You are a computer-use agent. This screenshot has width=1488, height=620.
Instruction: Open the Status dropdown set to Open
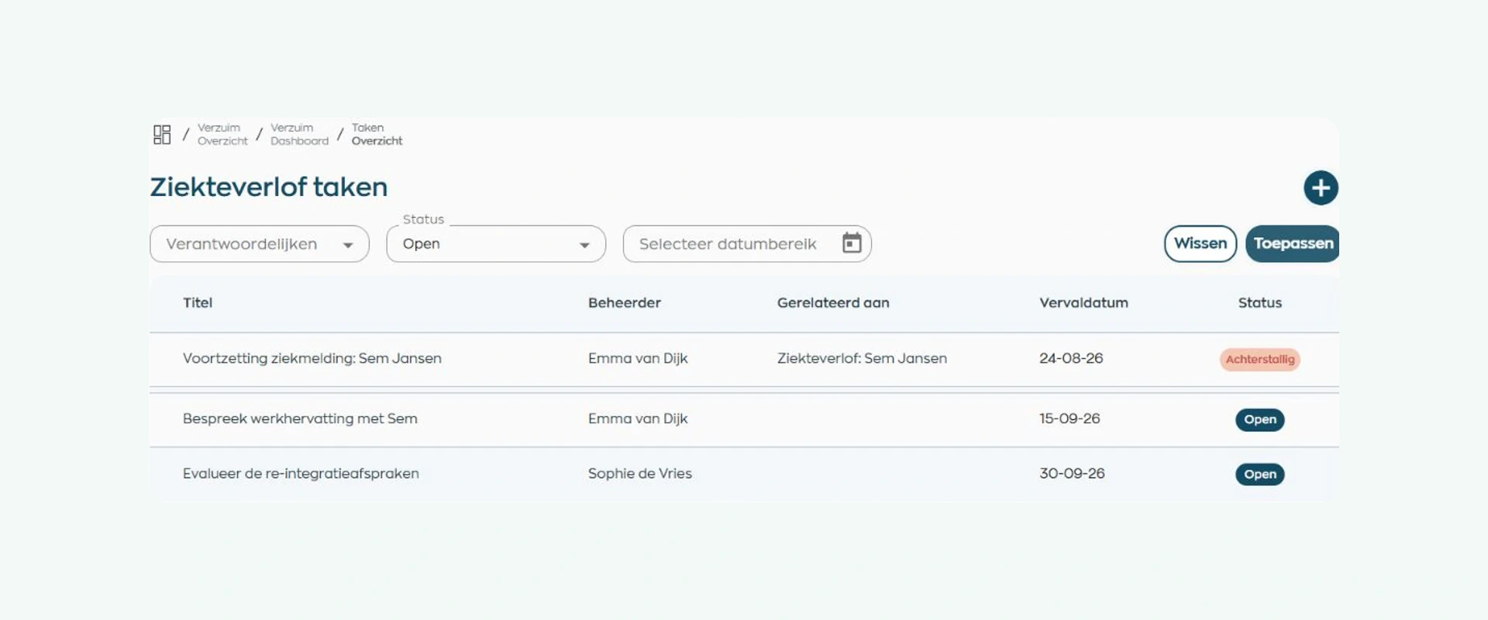[x=496, y=244]
